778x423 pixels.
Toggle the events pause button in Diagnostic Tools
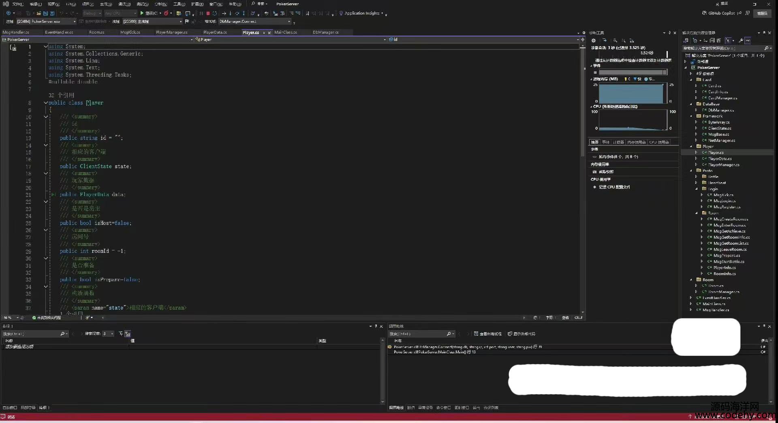point(595,73)
